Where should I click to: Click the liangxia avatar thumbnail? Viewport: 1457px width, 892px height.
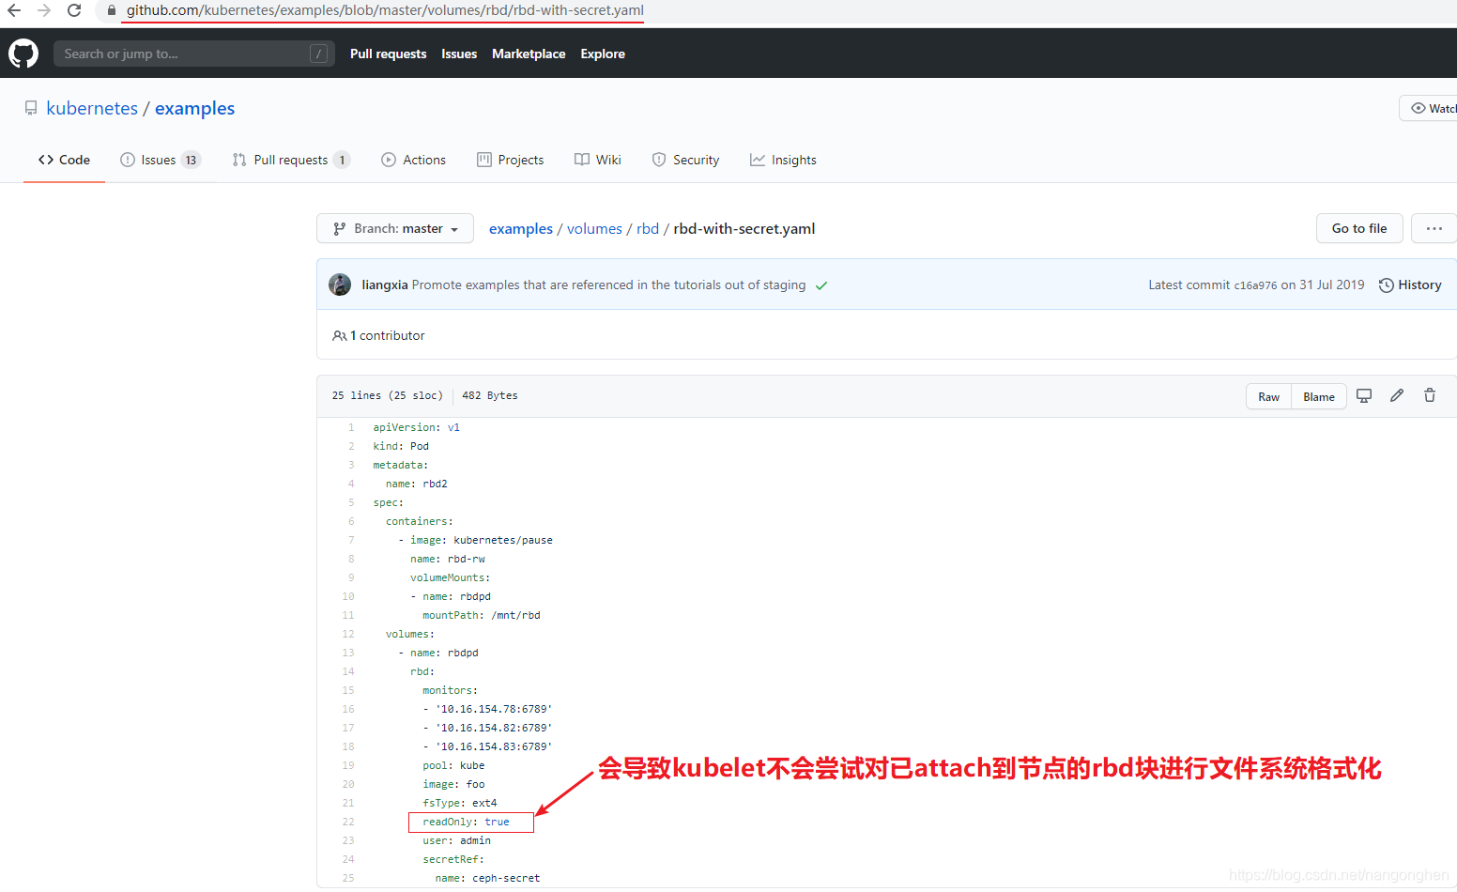pos(340,285)
